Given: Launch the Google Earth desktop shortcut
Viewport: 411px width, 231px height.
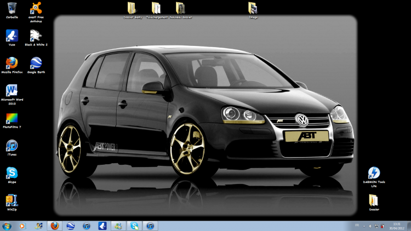Looking at the screenshot, I should point(36,65).
